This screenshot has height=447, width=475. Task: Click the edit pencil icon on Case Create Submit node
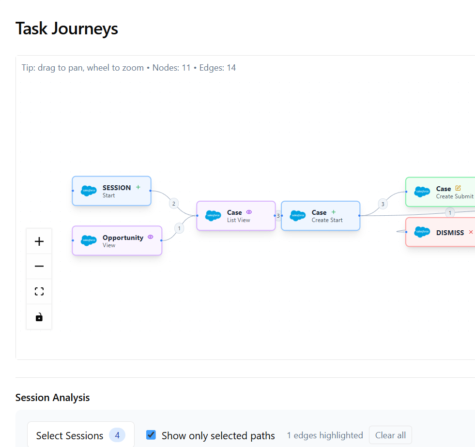(457, 189)
